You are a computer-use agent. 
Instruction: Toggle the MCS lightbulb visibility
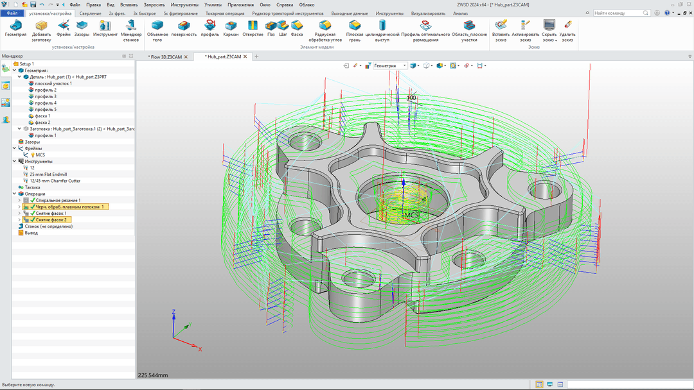33,155
